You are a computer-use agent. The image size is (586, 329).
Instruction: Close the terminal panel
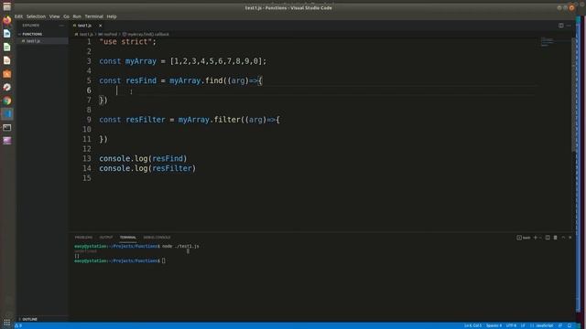[x=570, y=238]
